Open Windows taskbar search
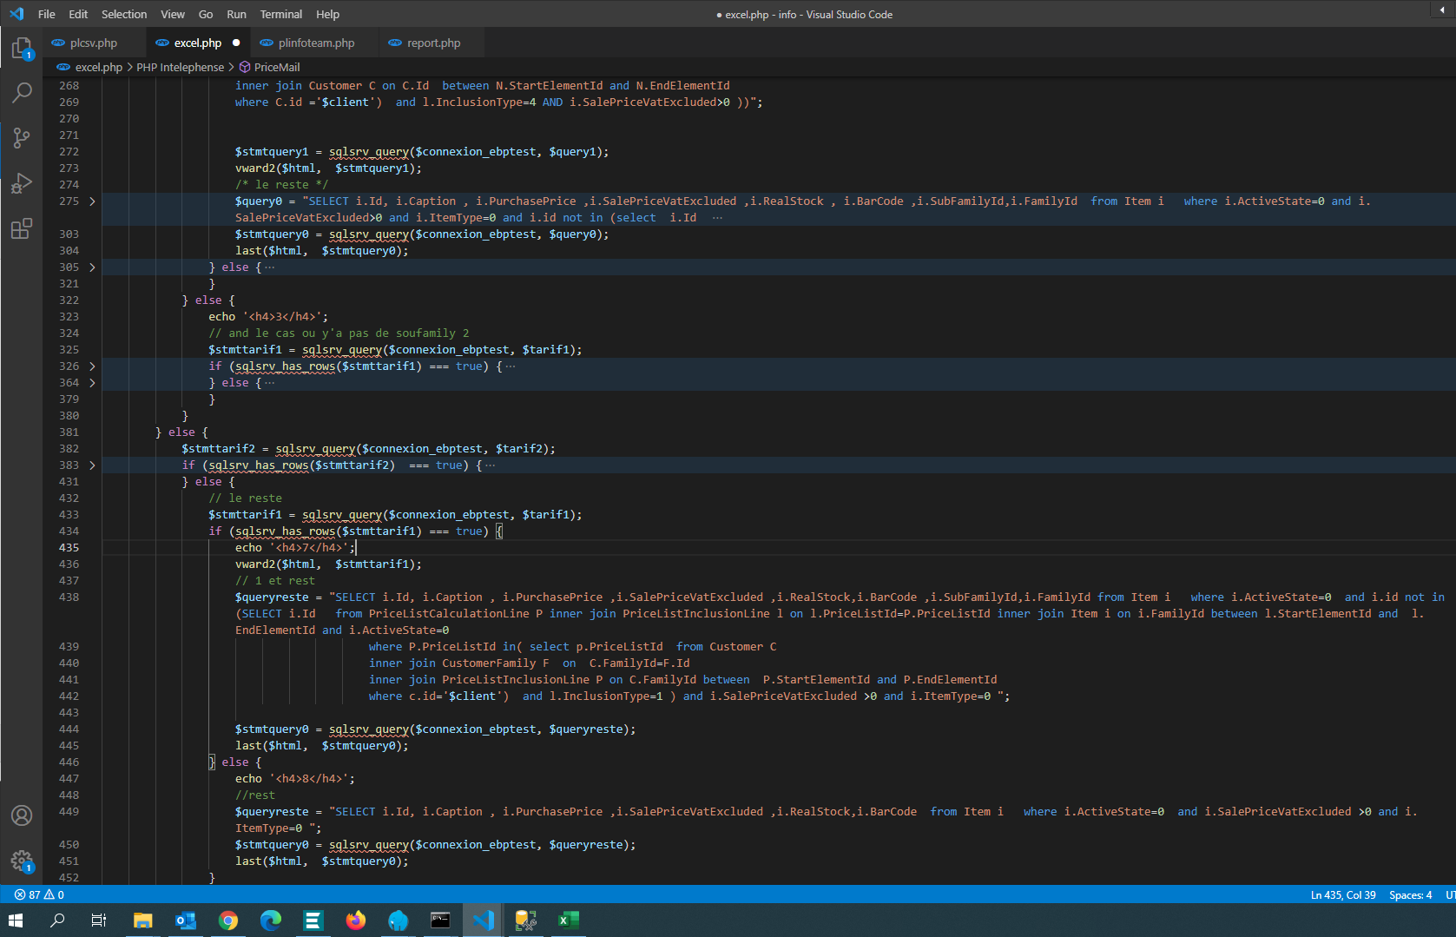The width and height of the screenshot is (1456, 937). 57,921
